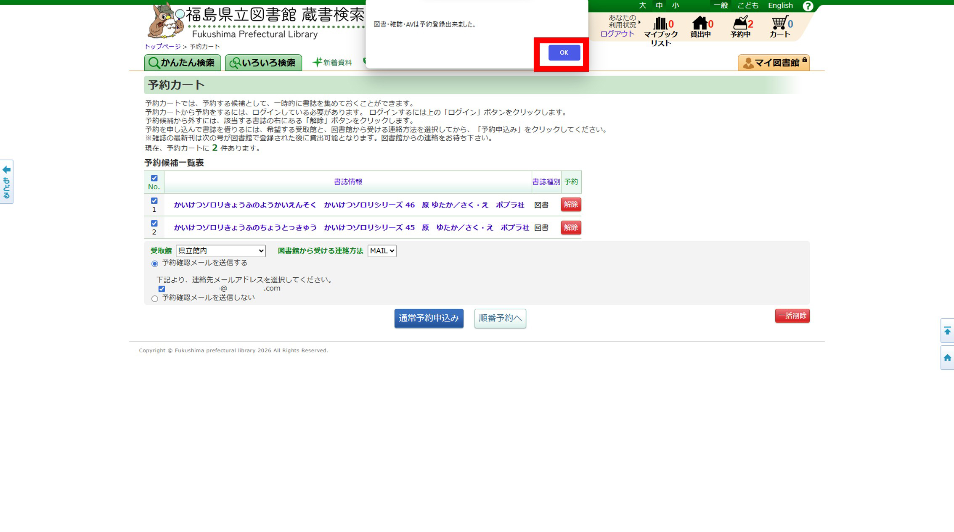Open the pickup library dropdown

(x=220, y=251)
